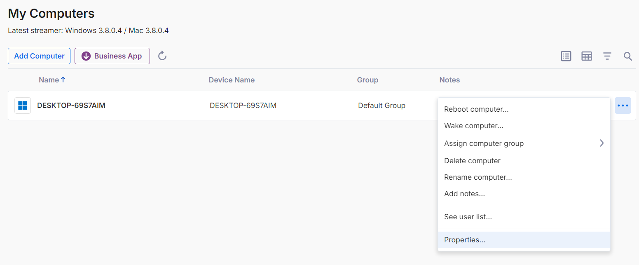Select Wake computer from the menu
The width and height of the screenshot is (639, 265).
pyautogui.click(x=473, y=126)
